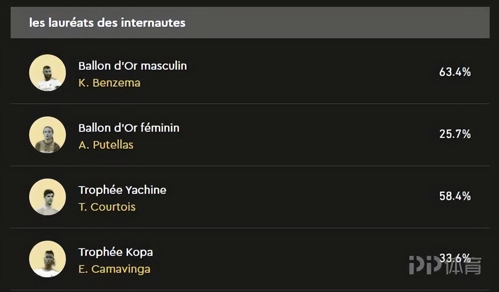Screen dimensions: 499x292
Task: Open the Ballon d'Or masculin award title
Action: 132,66
